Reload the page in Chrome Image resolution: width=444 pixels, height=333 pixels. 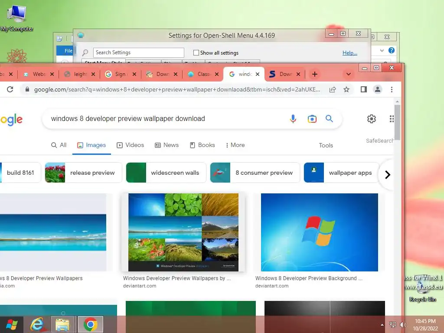10,89
